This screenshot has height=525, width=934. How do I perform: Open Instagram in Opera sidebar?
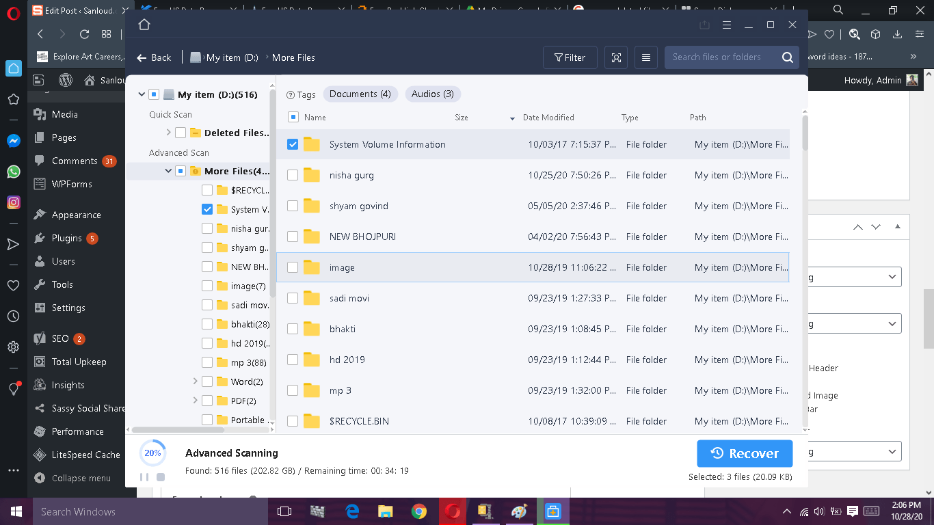pyautogui.click(x=13, y=202)
